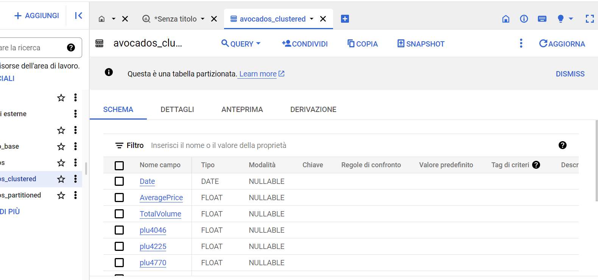Open Tag di criteri help icon
598x280 pixels.
point(536,165)
